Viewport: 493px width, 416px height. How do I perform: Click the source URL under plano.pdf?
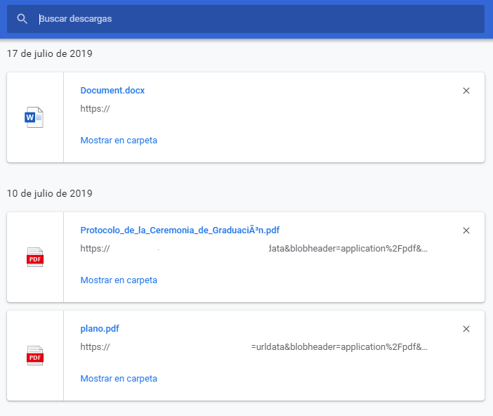[x=253, y=347]
